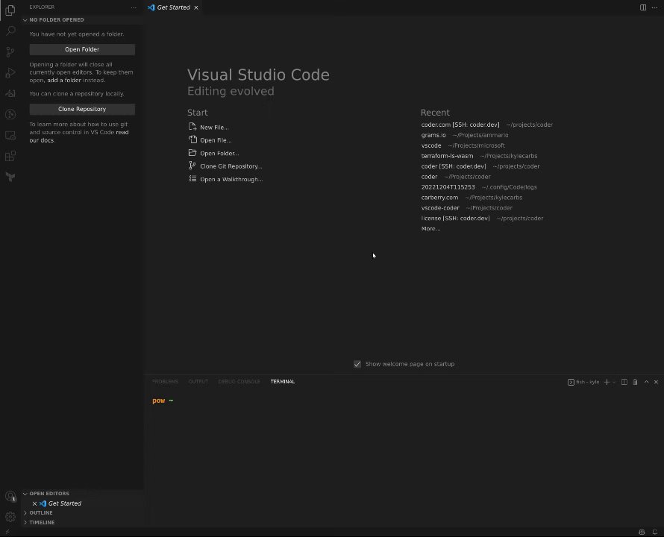Open the Source Control view

pyautogui.click(x=10, y=51)
